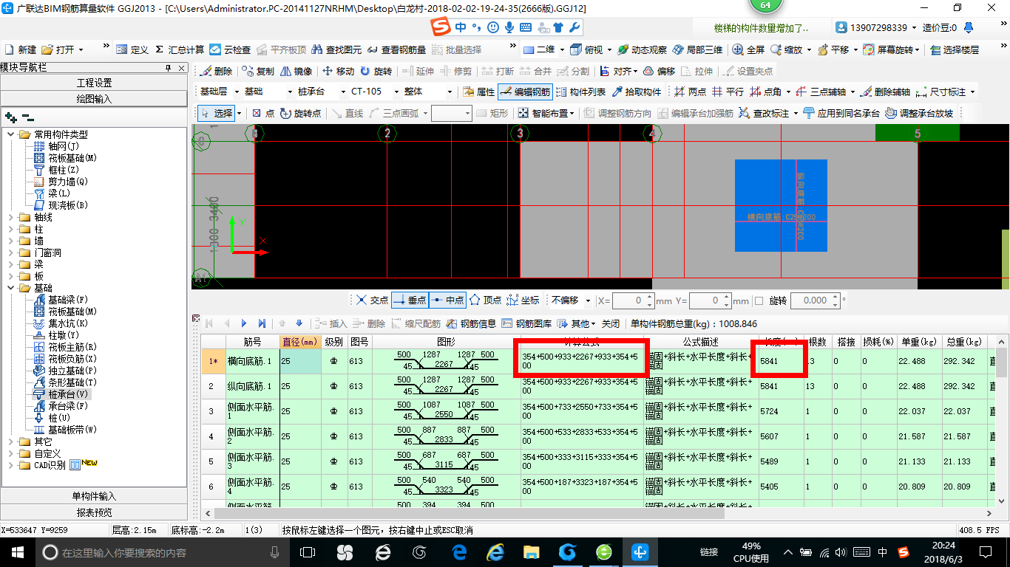Collapse the 常用构件类型 tree node
Screen dimensions: 1010x567
11,134
